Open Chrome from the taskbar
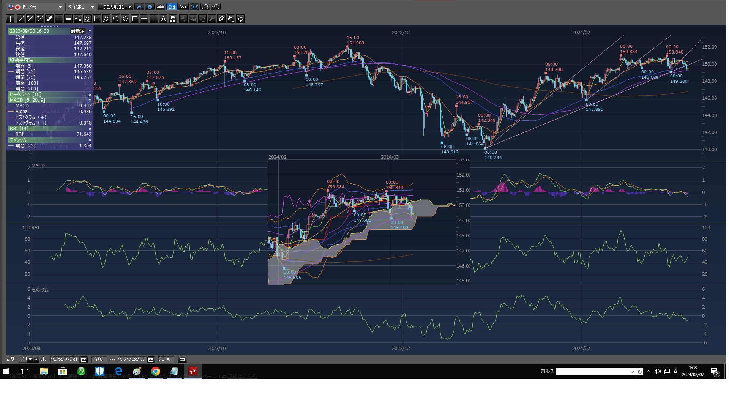This screenshot has width=729, height=410. [x=156, y=371]
